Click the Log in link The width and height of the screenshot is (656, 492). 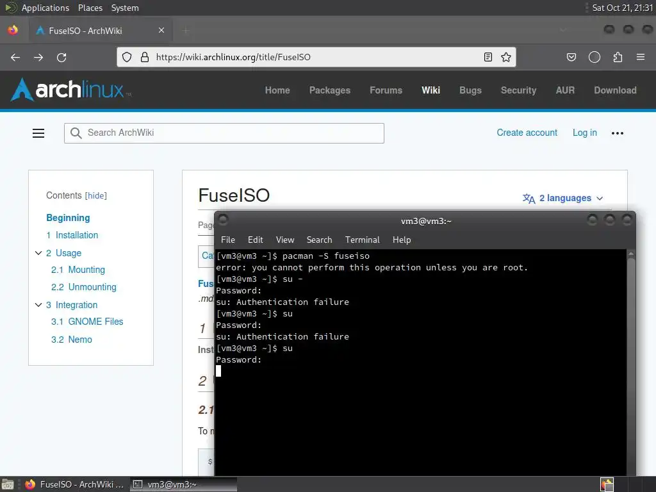[x=584, y=133]
